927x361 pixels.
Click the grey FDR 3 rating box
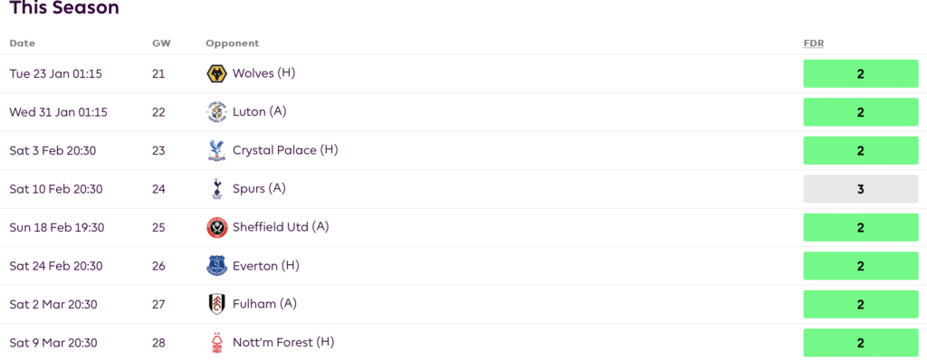(861, 189)
